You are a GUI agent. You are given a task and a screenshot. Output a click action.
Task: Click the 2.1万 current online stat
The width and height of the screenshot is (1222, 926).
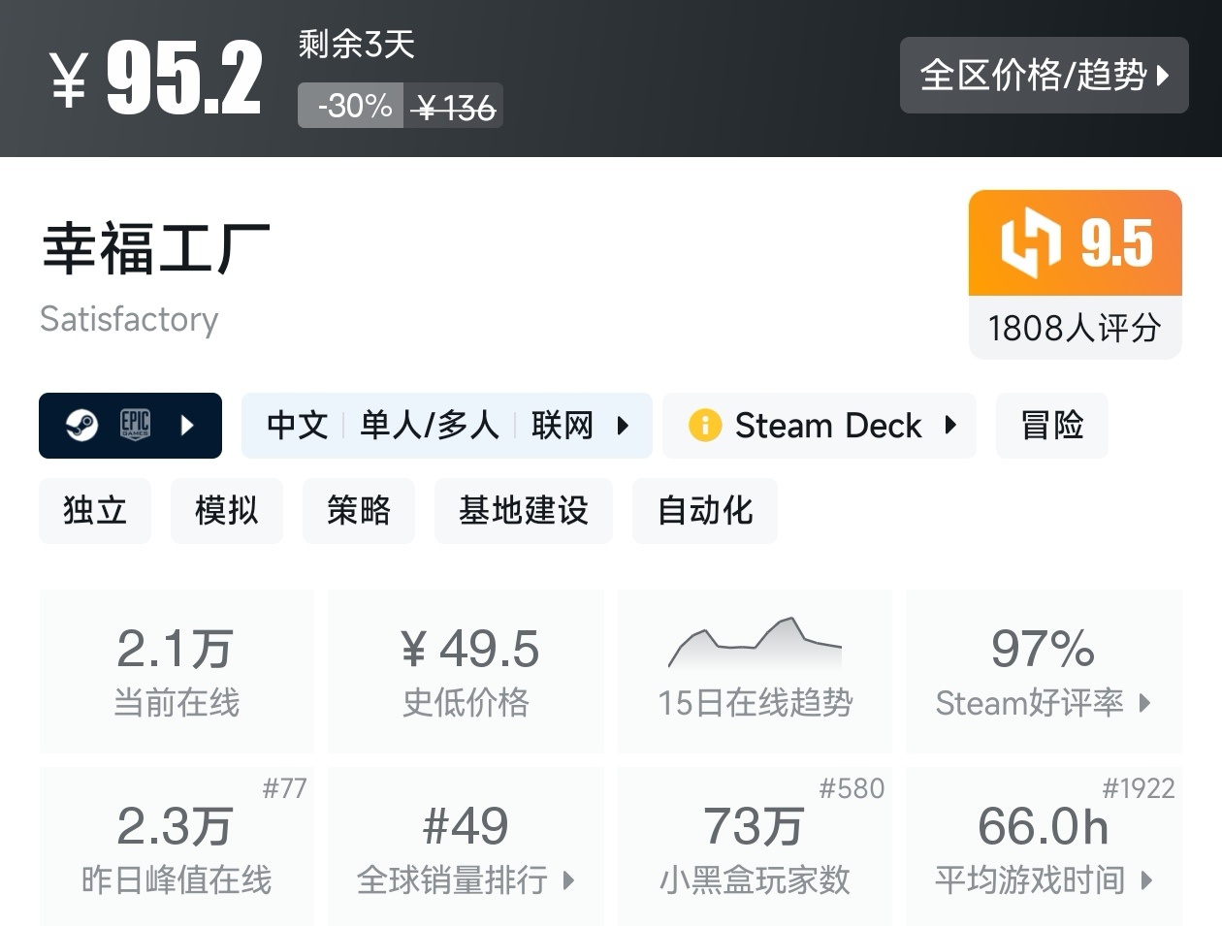click(176, 649)
